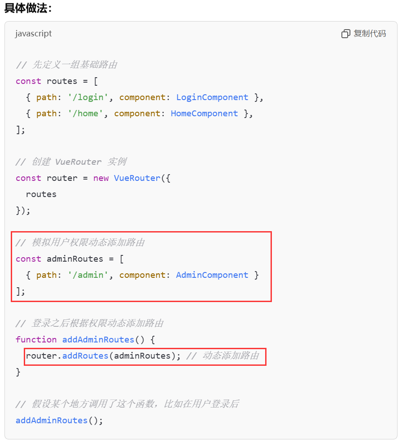
Task: Click the final addAdminRoutes() call
Action: 59,421
